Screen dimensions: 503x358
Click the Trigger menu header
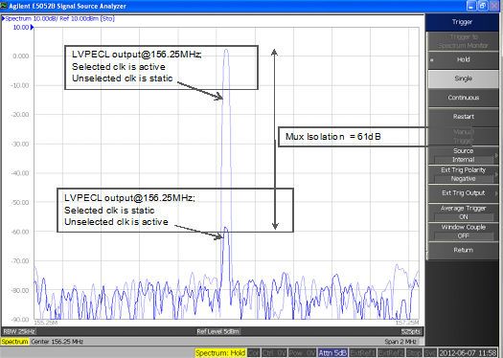pyautogui.click(x=462, y=22)
